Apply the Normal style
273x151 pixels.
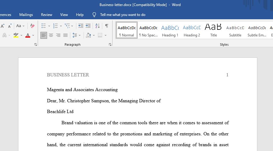127,30
